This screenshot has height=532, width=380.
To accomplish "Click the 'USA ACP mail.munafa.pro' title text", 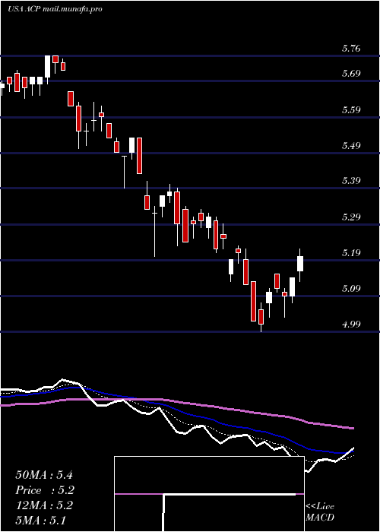I will tap(55, 9).
